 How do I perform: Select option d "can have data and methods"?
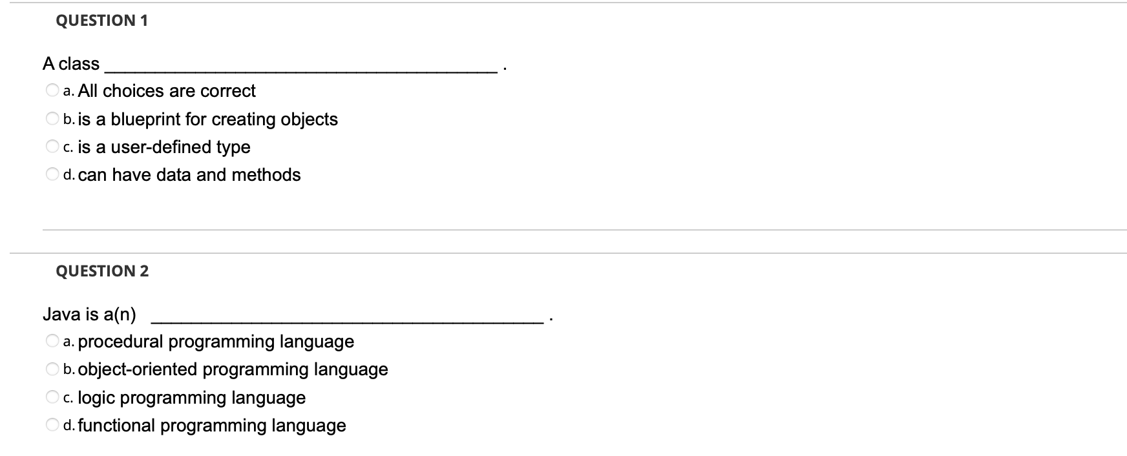[51, 173]
